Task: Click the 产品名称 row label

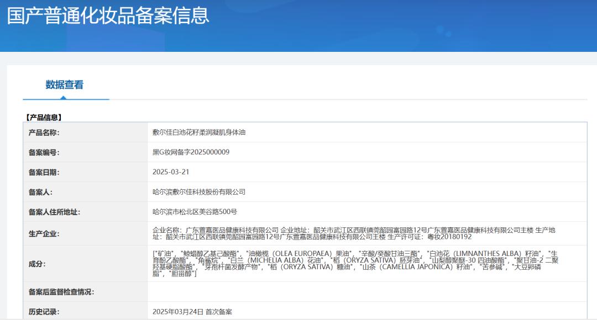Action: click(44, 132)
